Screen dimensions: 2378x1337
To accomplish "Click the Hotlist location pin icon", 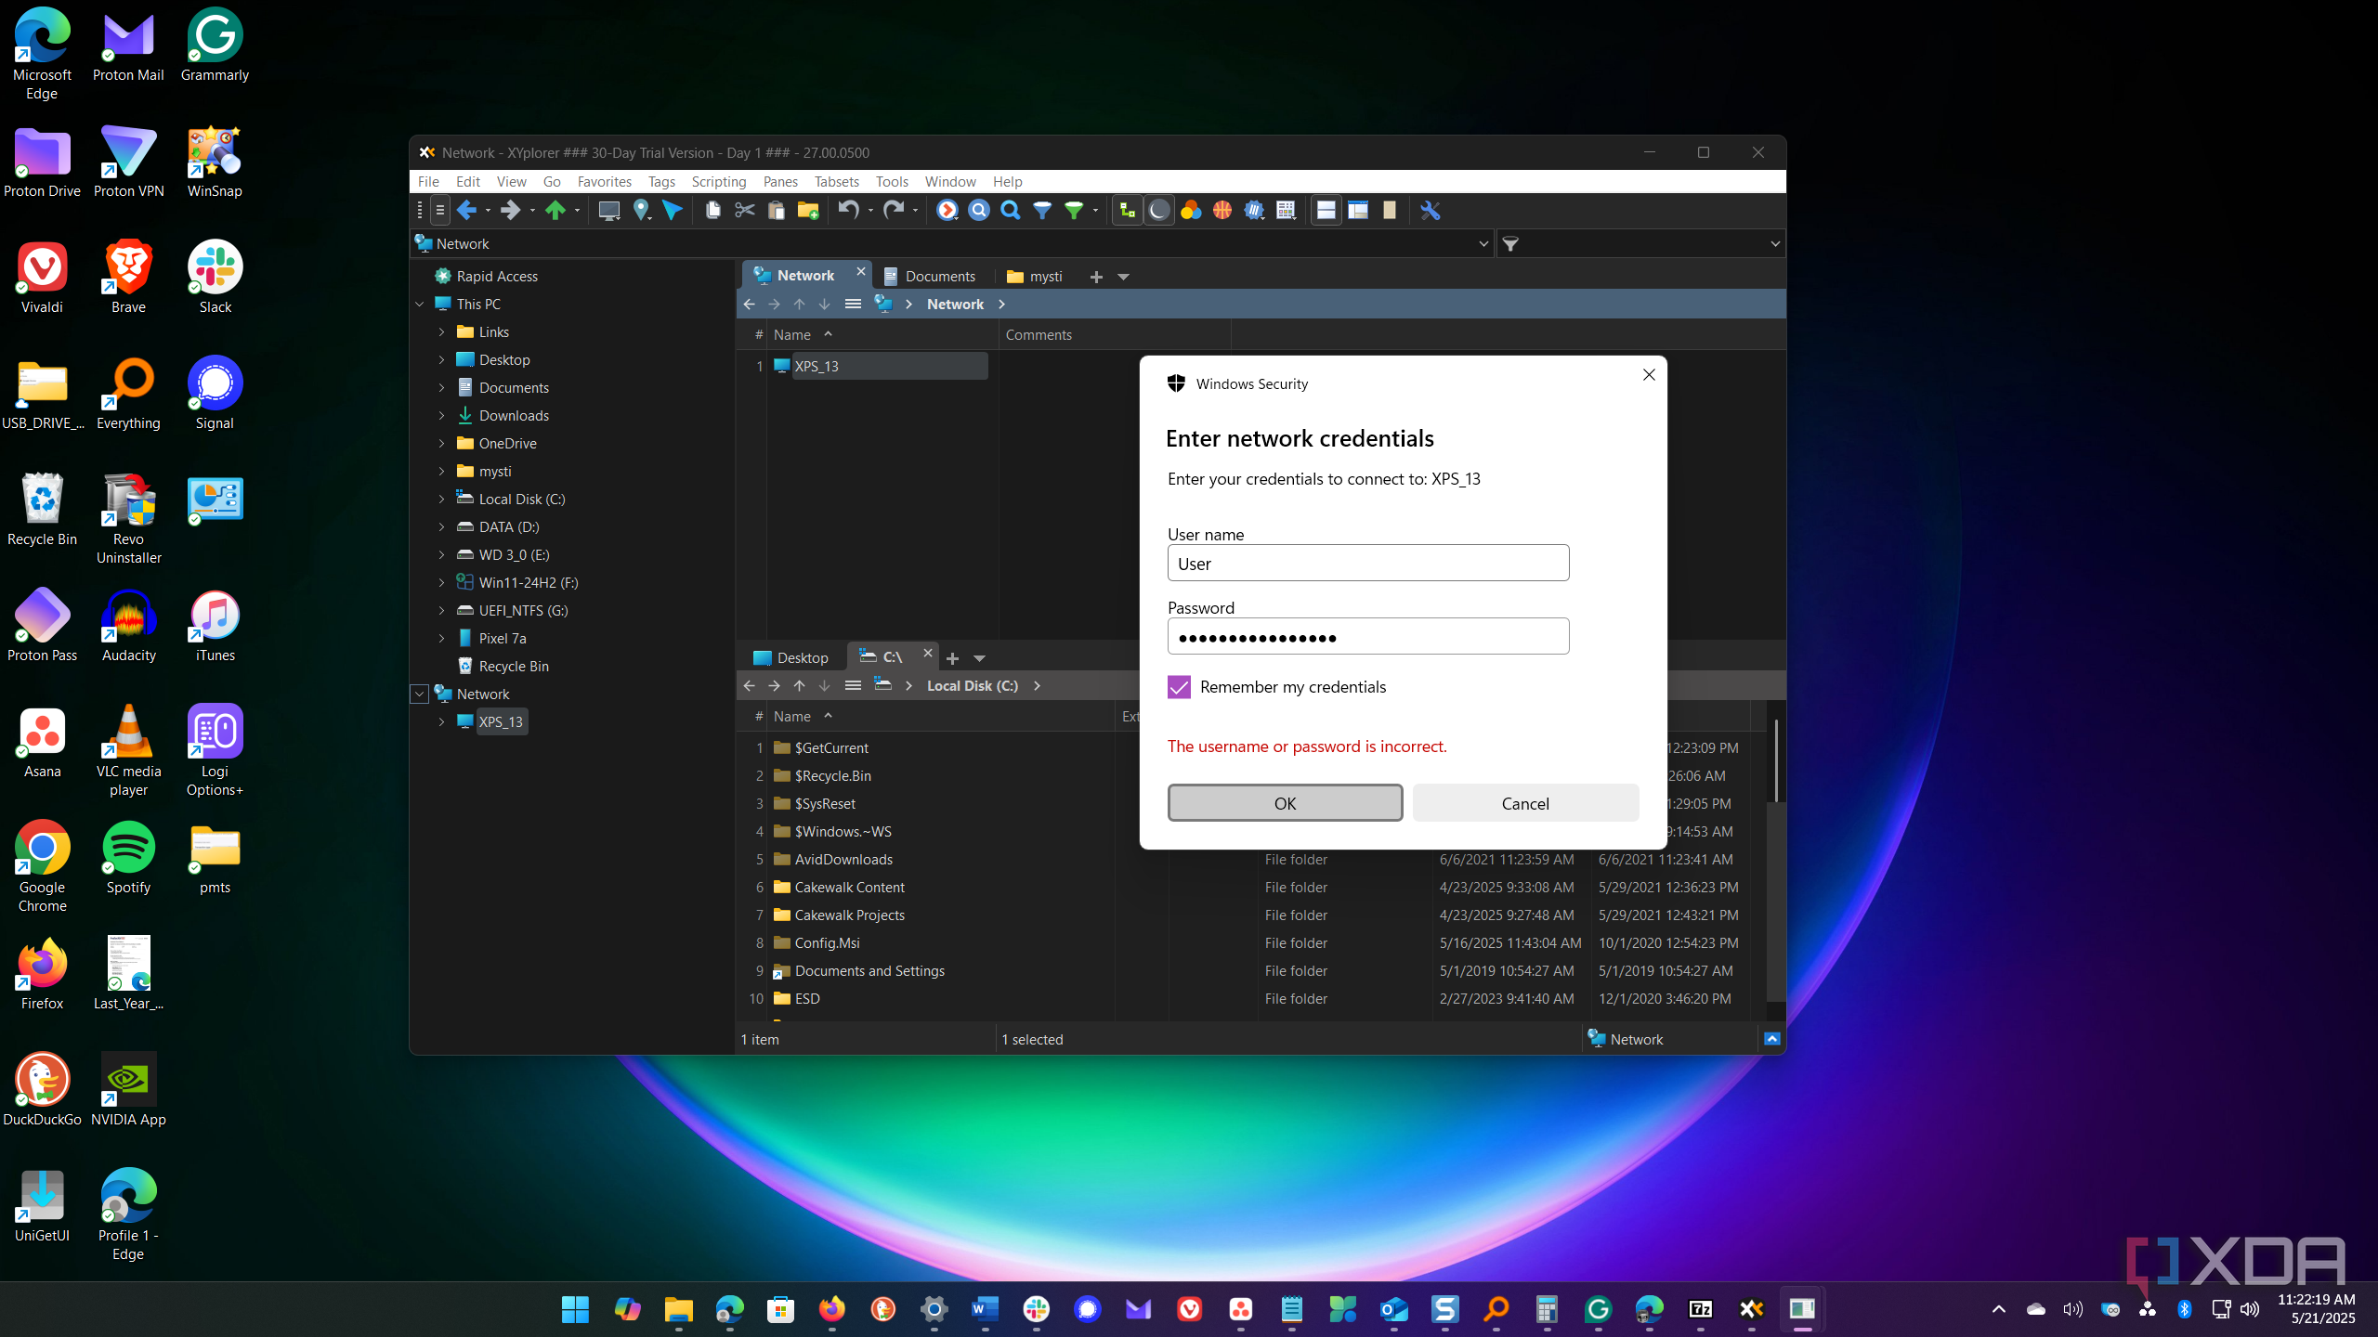I will point(641,211).
